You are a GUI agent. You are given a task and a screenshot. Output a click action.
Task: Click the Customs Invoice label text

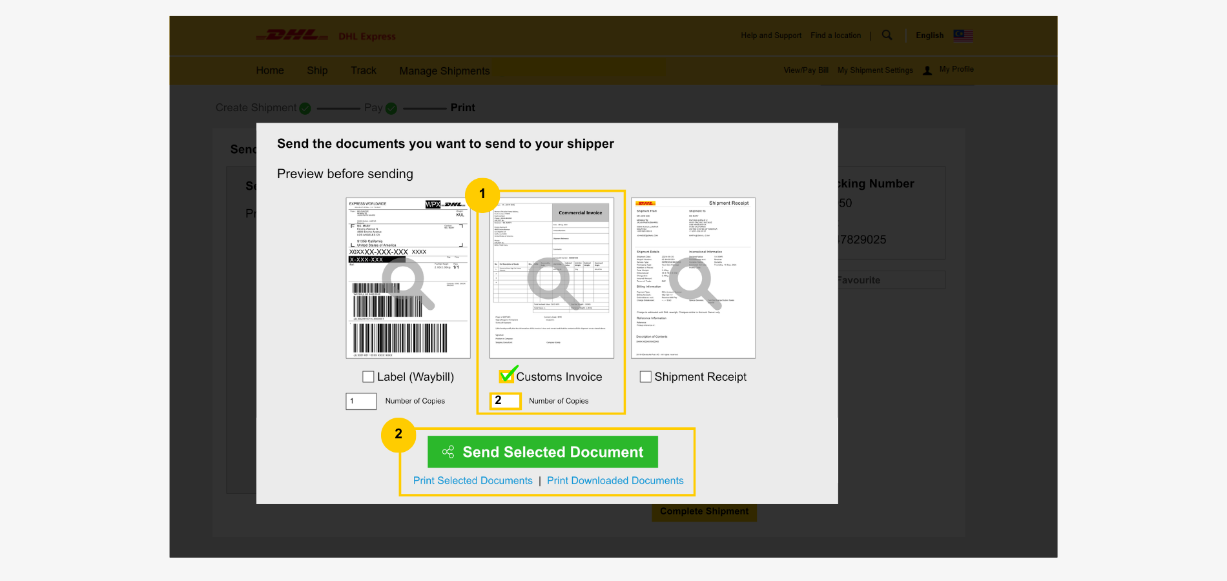coord(559,377)
